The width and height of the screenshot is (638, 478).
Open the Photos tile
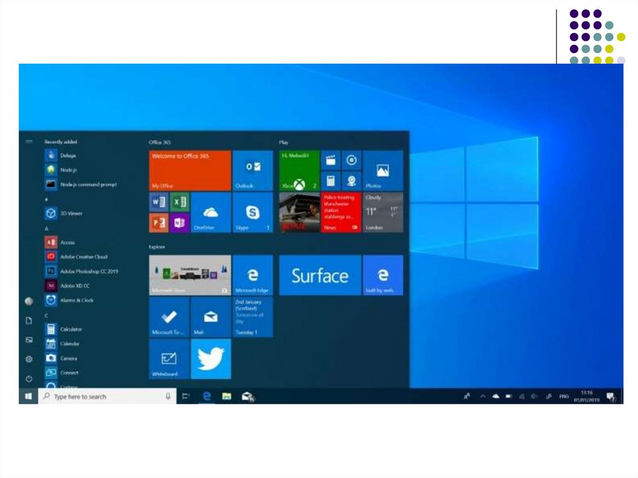click(383, 171)
